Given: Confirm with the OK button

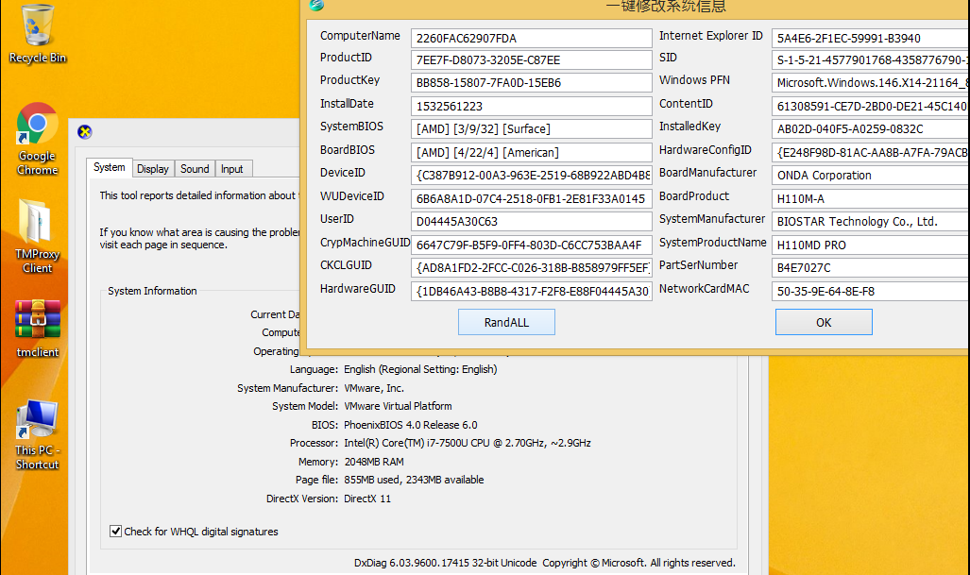Looking at the screenshot, I should point(823,323).
